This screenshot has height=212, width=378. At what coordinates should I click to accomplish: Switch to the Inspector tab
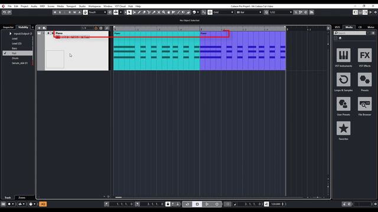click(8, 27)
